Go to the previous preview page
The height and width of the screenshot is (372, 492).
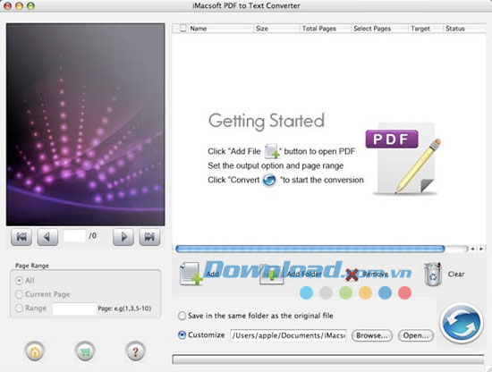click(47, 237)
